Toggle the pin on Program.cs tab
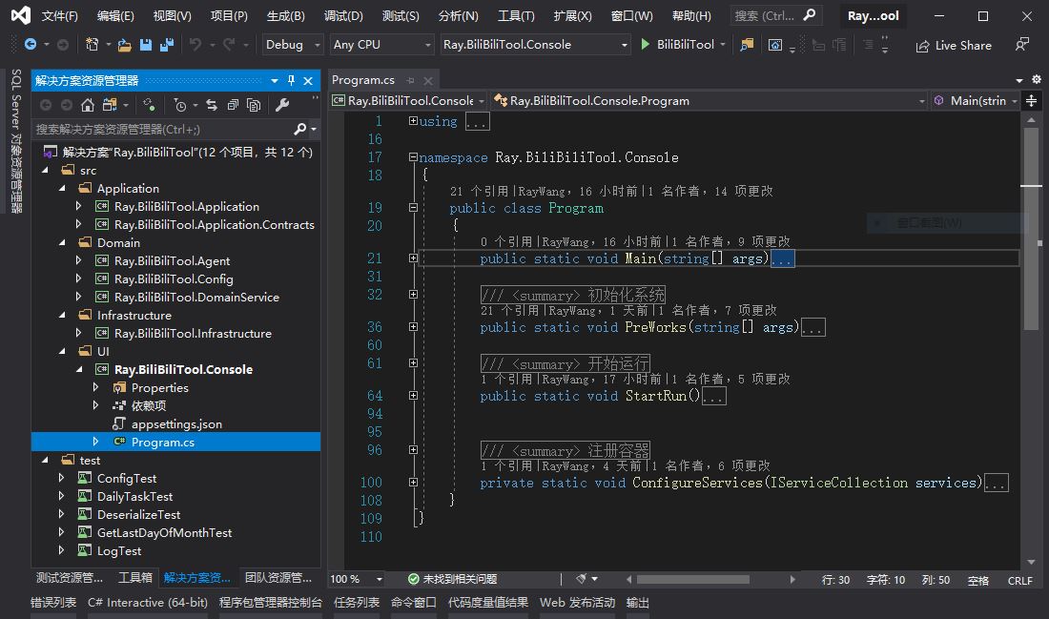This screenshot has height=619, width=1049. point(410,80)
